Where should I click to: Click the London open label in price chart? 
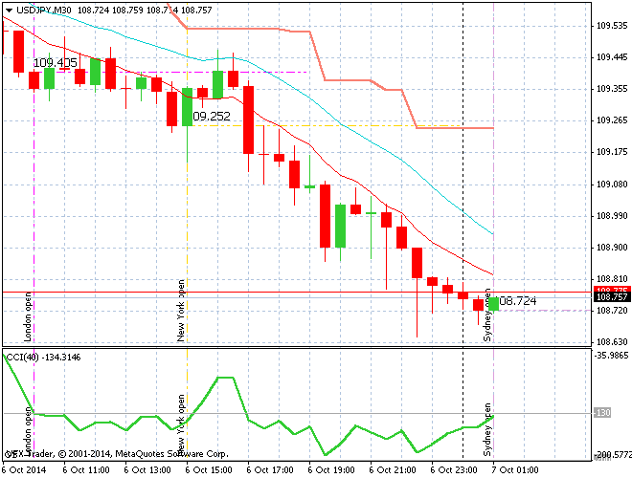pos(28,315)
